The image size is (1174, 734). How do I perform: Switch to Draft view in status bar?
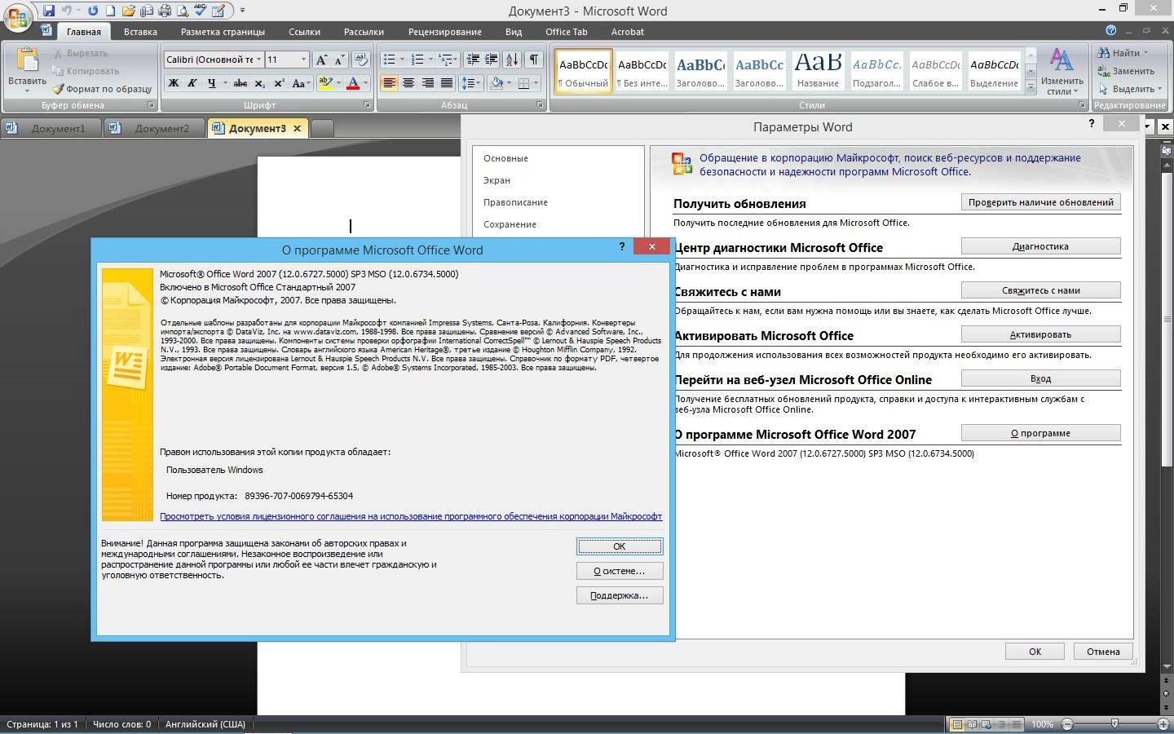point(1016,724)
